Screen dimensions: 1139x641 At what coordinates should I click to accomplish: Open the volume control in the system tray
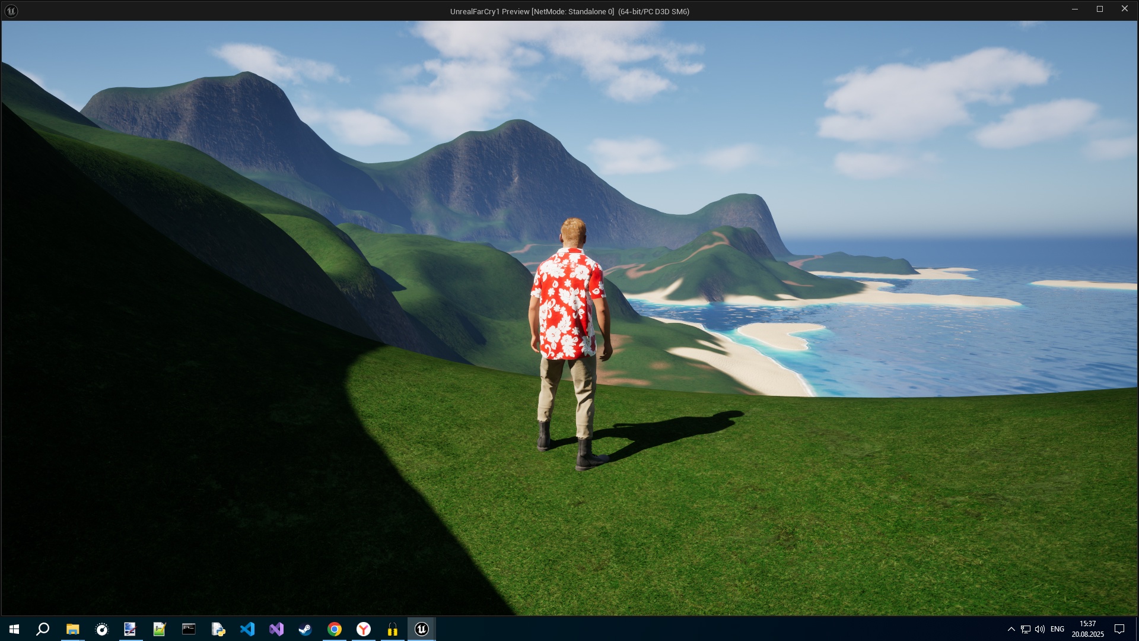point(1040,629)
